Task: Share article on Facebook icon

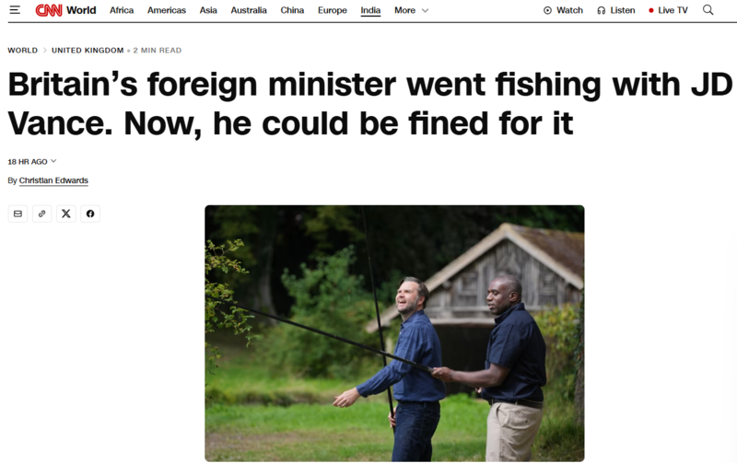Action: click(90, 214)
